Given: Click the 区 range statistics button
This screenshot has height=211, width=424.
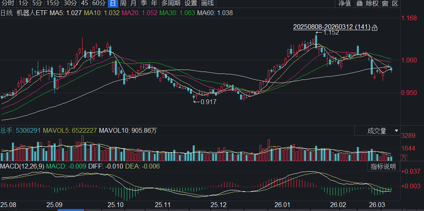Looking at the screenshot, I should click(x=395, y=4).
